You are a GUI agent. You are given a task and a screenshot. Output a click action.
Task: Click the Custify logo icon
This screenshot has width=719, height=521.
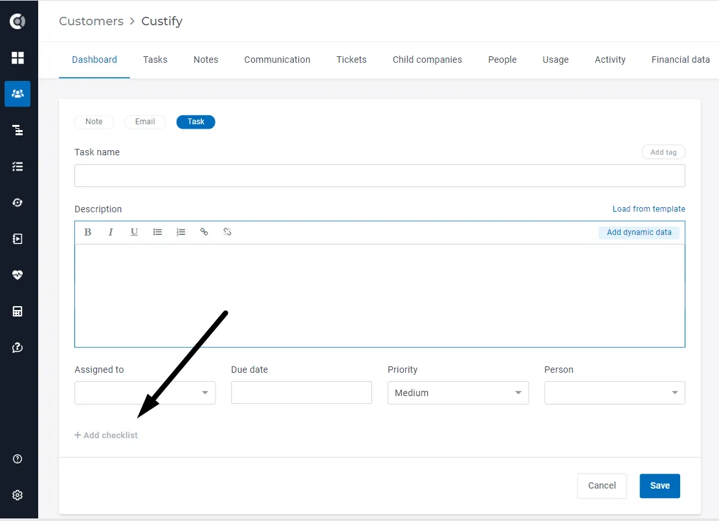pos(17,21)
